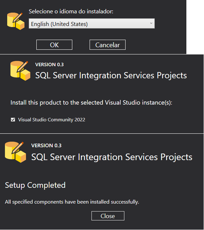The width and height of the screenshot is (204, 230).
Task: Confirm the language with the OK button
Action: click(54, 45)
